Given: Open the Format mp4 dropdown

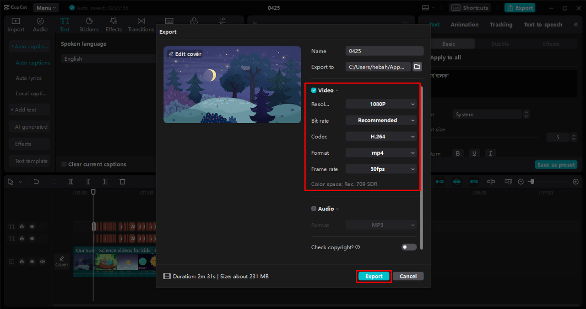Looking at the screenshot, I should point(381,153).
